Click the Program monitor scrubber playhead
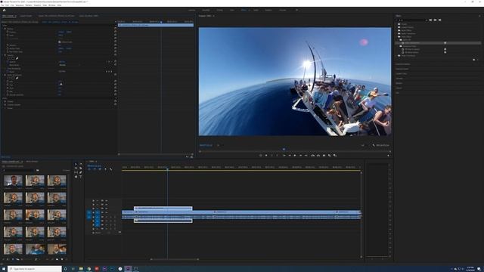This screenshot has width=484, height=272. click(284, 150)
